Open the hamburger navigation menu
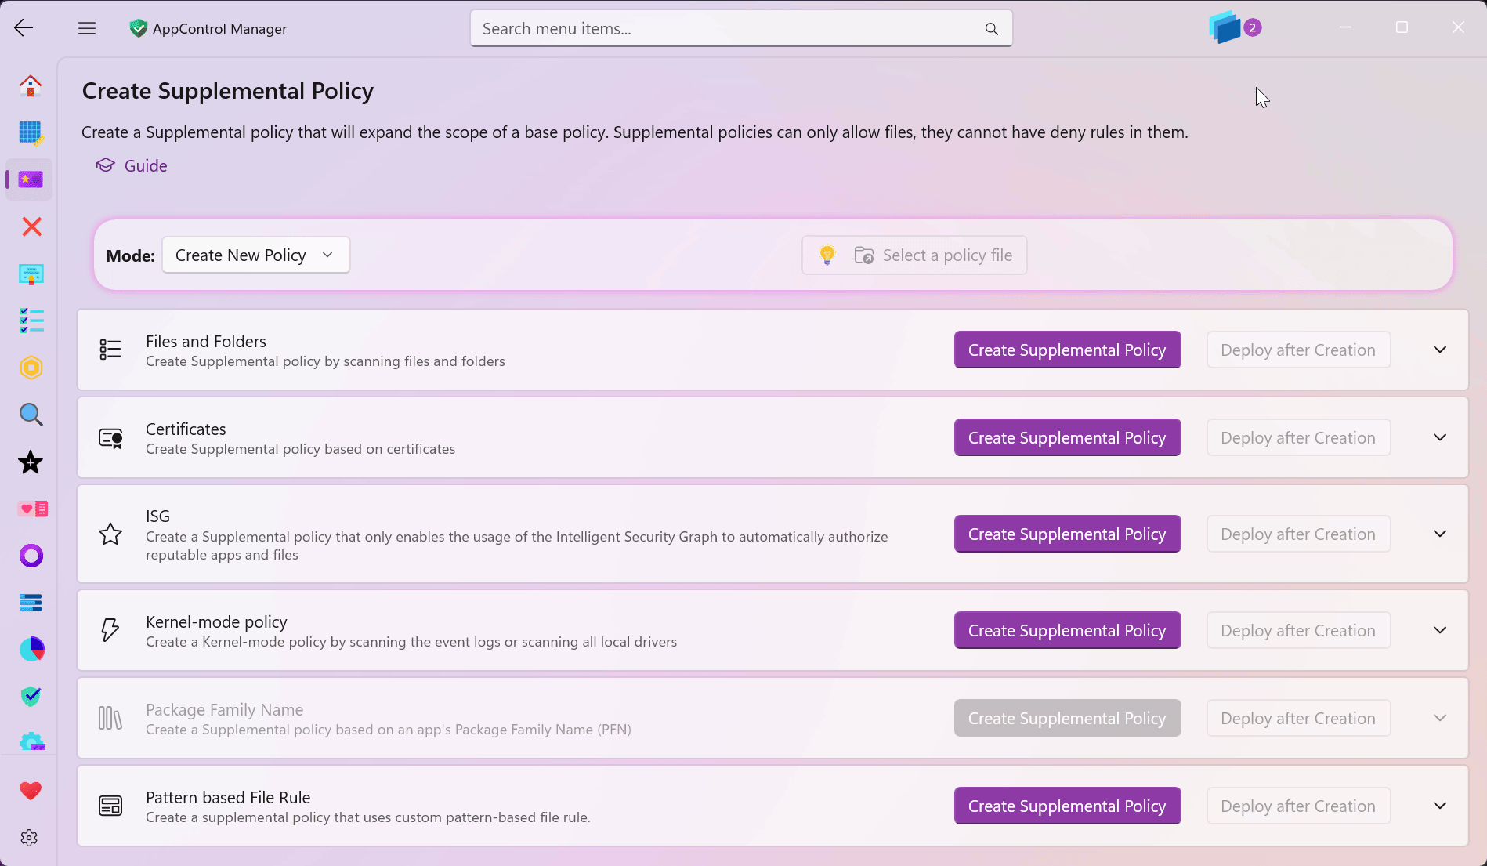Screen dimensions: 1487x866 pyautogui.click(x=87, y=28)
